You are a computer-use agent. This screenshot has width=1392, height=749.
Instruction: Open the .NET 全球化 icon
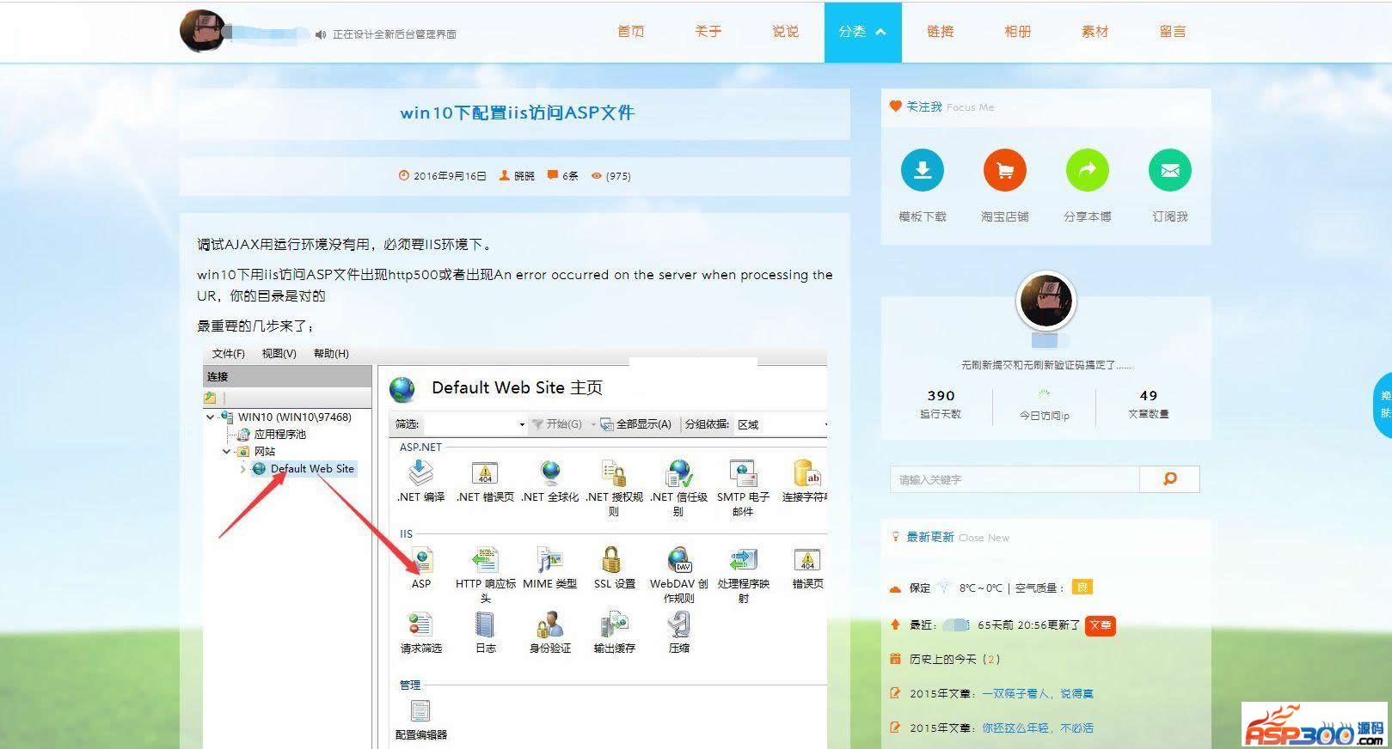click(x=550, y=473)
